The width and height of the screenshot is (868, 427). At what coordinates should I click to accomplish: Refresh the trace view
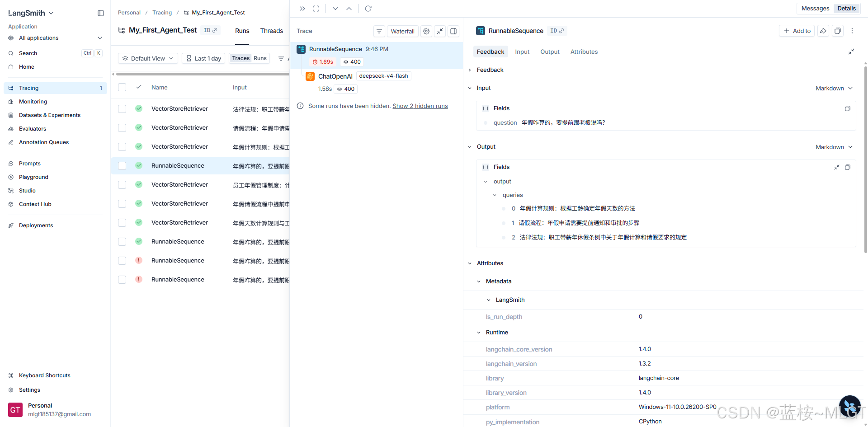click(x=368, y=9)
